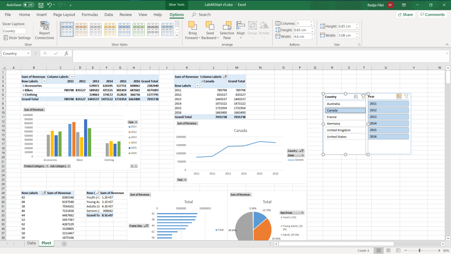This screenshot has height=254, width=451.
Task: Toggle the AutoSave switch
Action: 28,5
